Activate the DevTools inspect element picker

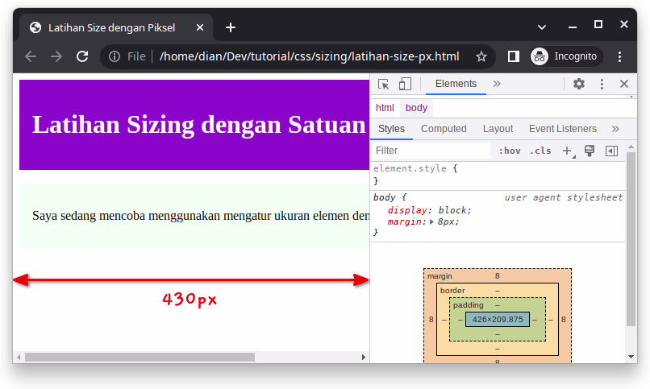383,84
